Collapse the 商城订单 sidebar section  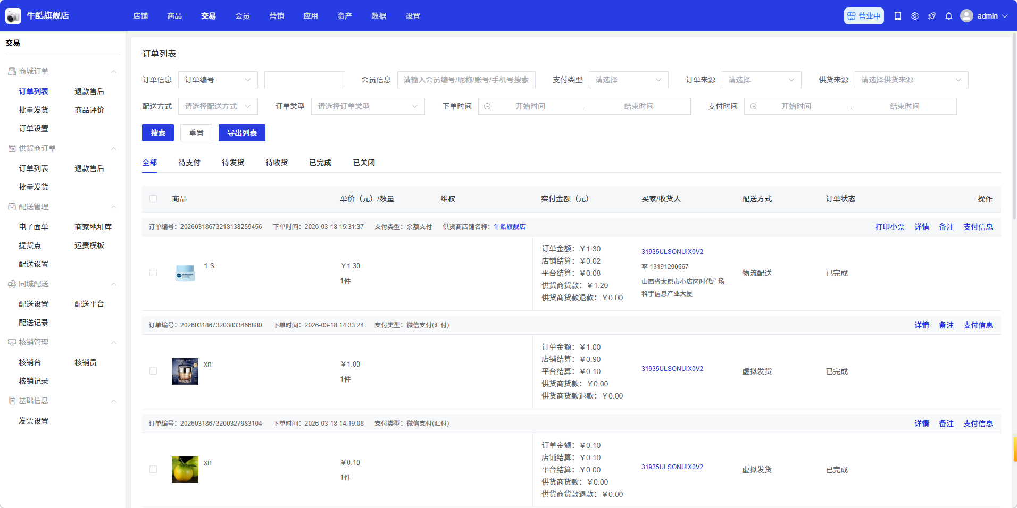tap(114, 72)
